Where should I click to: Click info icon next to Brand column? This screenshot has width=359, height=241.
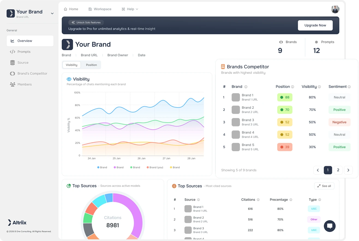pyautogui.click(x=246, y=87)
